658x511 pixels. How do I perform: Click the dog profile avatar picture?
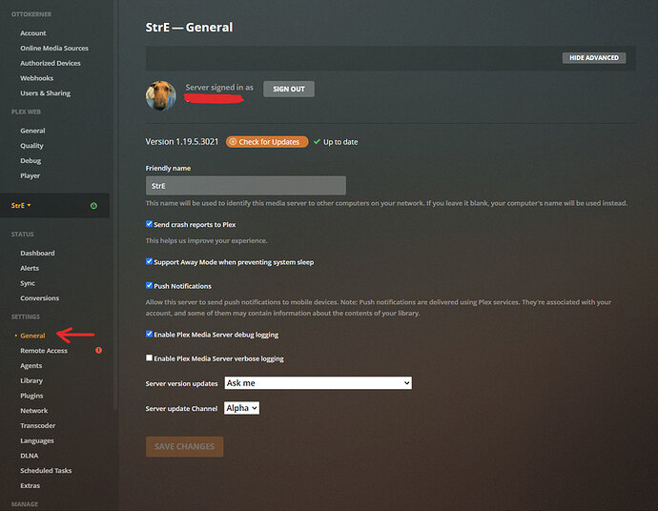point(161,96)
